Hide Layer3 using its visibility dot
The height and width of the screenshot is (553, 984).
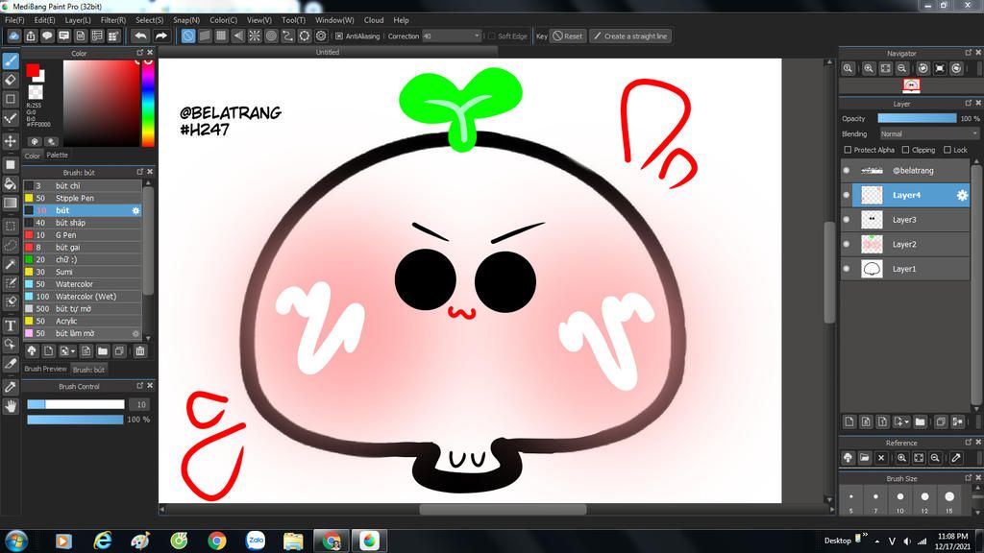[x=847, y=220]
